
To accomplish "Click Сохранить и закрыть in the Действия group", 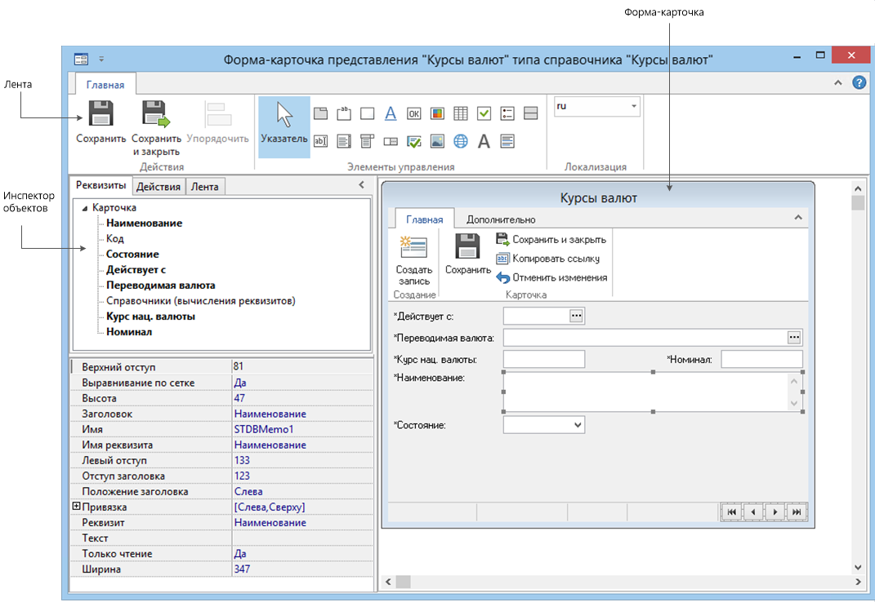I will pos(156,128).
